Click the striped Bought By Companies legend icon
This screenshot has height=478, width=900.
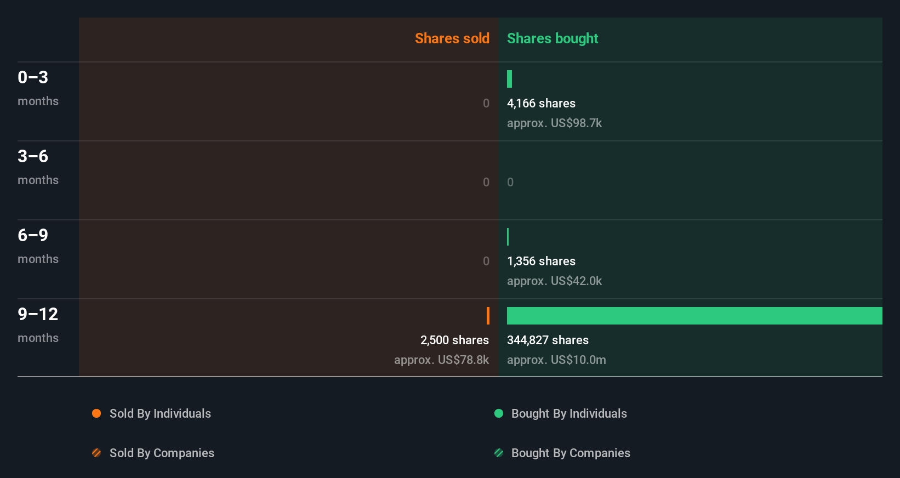[x=499, y=453]
